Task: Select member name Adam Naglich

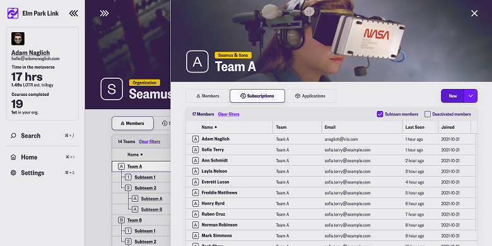Action: coord(215,139)
